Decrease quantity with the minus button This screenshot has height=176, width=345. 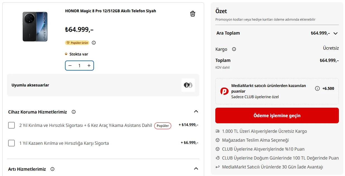(x=70, y=66)
